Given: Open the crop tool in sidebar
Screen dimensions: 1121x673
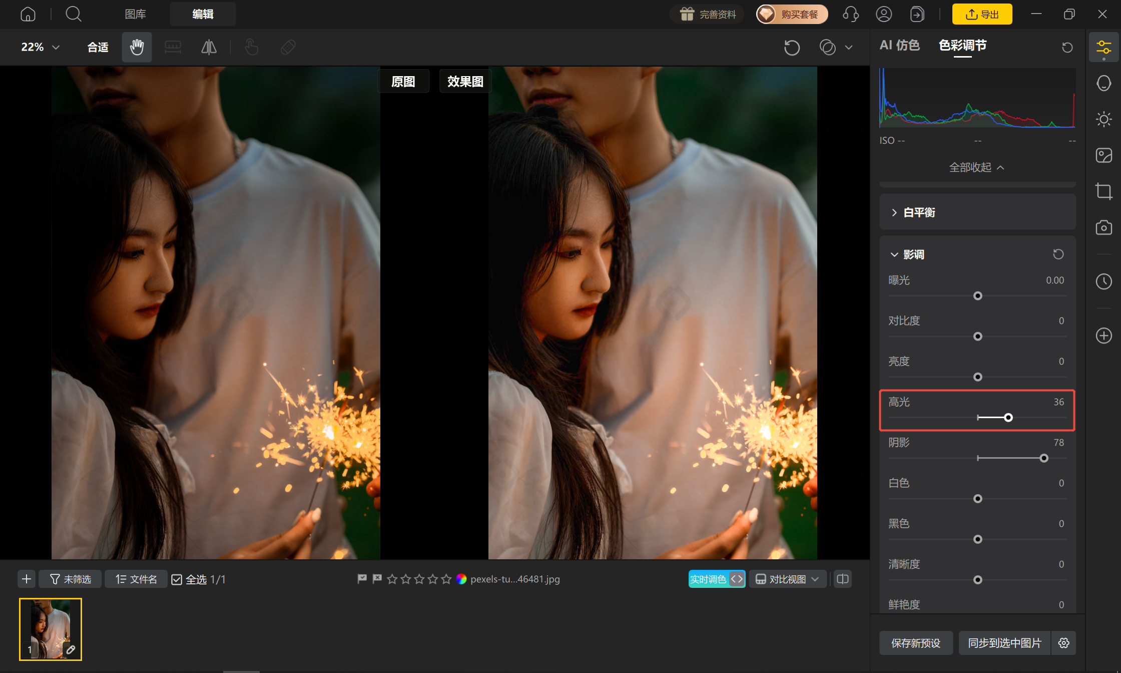Looking at the screenshot, I should point(1103,191).
